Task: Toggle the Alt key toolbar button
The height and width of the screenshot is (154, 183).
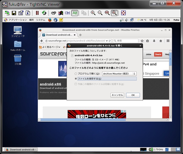Action: point(75,13)
